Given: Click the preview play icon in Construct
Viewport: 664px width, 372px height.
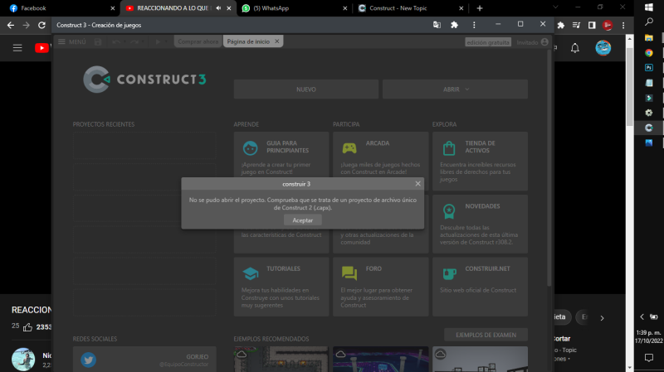Looking at the screenshot, I should [158, 41].
